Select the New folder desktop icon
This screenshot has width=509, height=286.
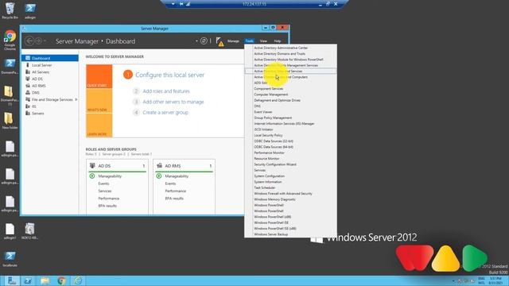[10, 121]
